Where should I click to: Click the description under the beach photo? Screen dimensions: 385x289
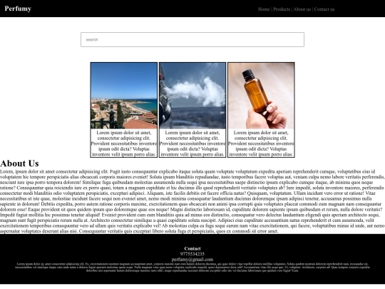124,143
